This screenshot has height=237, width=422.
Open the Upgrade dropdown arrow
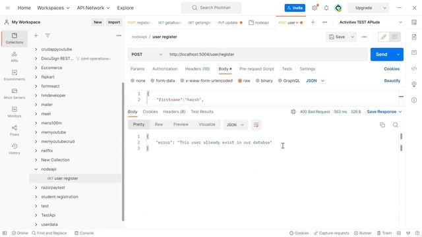(x=384, y=8)
